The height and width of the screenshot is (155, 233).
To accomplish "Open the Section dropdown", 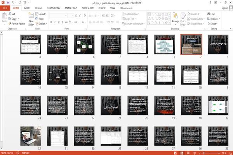I will click(x=41, y=24).
